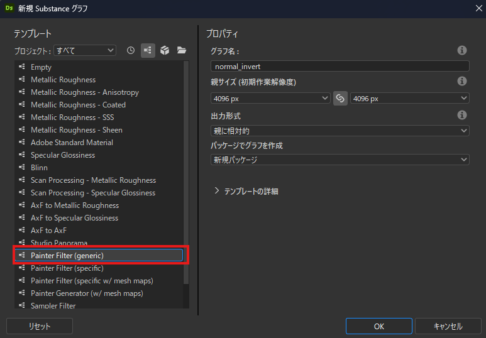Choose AxF to Specular Glossiness template
486x338 pixels.
99,217
